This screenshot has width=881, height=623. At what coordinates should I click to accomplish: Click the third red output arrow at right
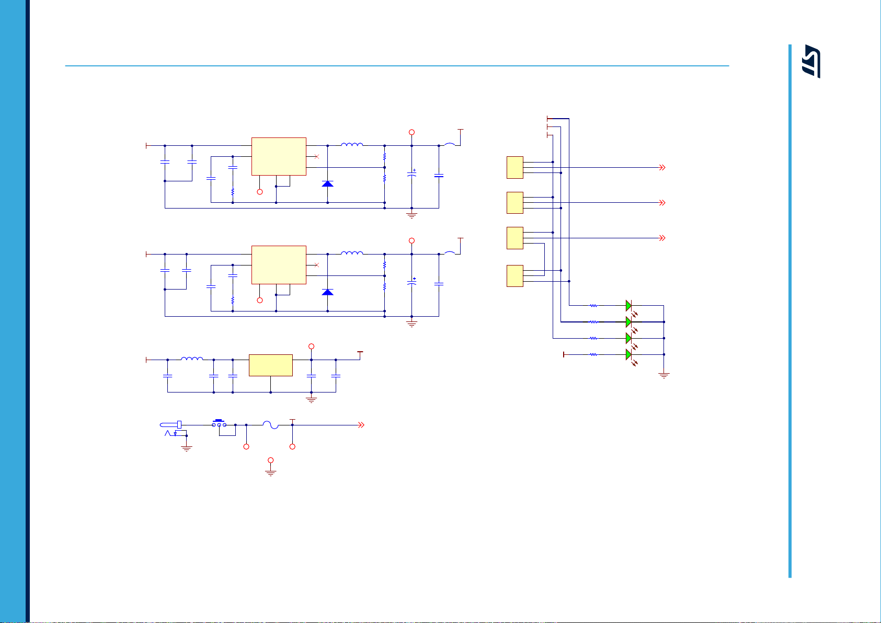tap(662, 238)
